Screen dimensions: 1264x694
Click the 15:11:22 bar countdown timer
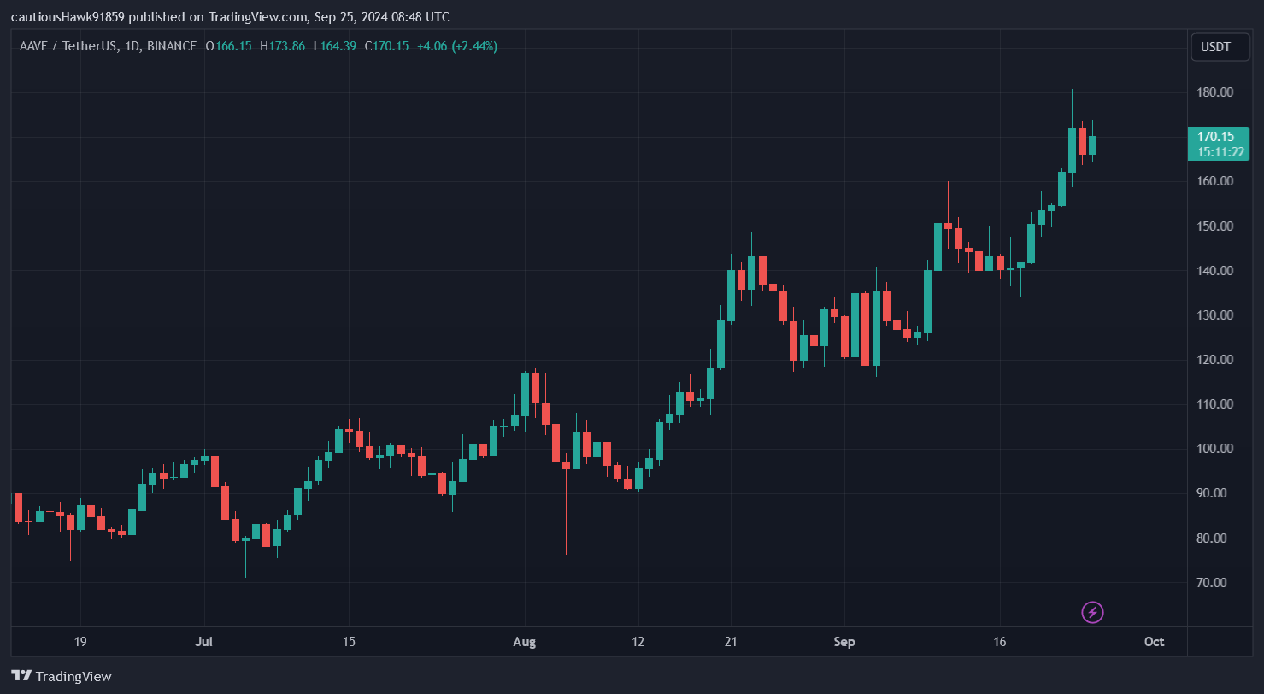[1220, 152]
